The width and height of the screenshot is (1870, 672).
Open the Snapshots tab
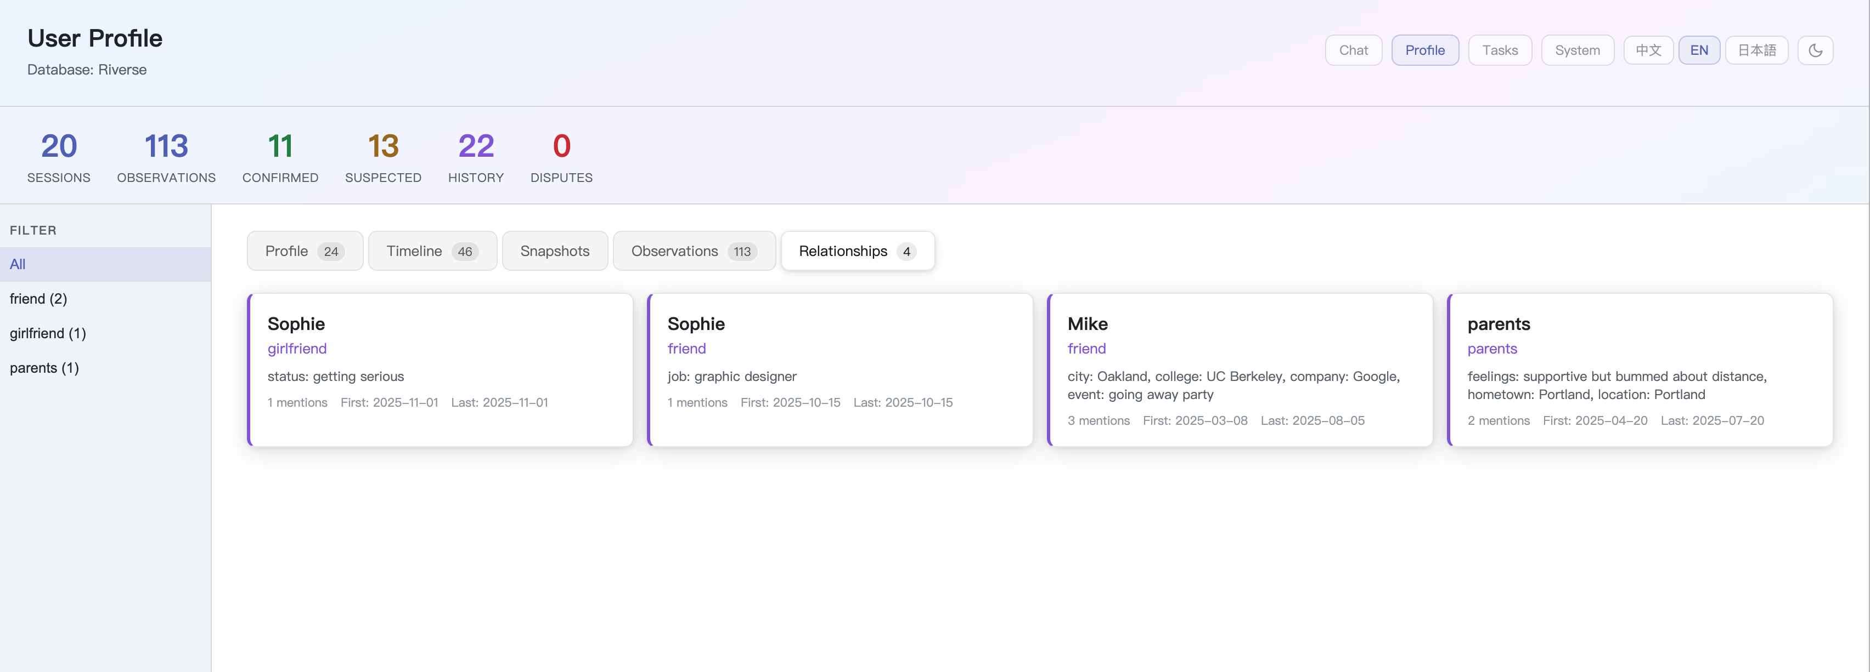[555, 251]
